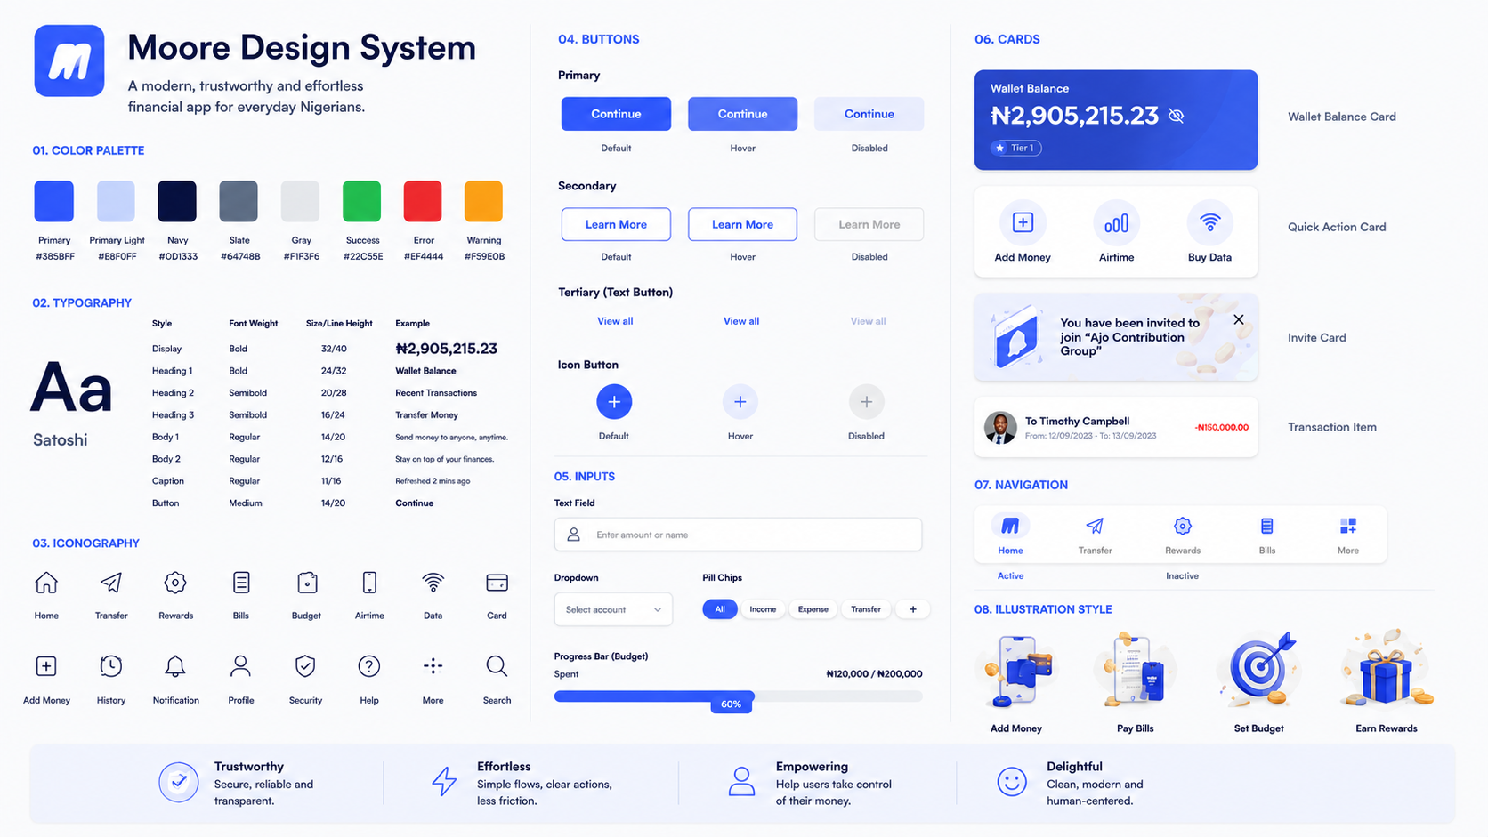Click the default View all text link
Viewport: 1488px width, 837px height.
pyautogui.click(x=615, y=321)
